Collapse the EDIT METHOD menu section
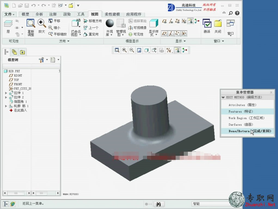 tap(223, 97)
